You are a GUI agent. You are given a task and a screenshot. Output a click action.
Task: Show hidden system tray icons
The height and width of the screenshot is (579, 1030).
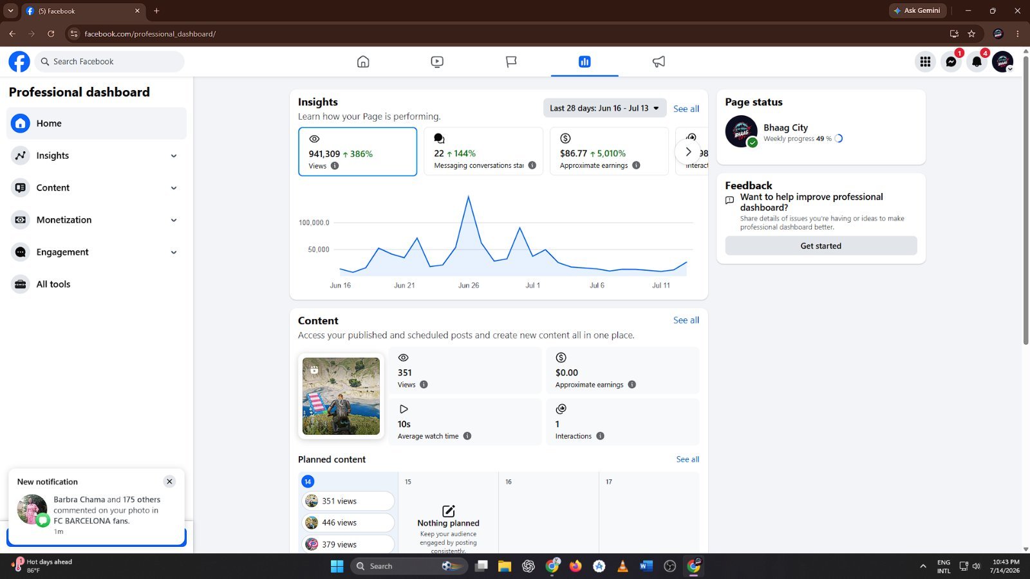923,566
